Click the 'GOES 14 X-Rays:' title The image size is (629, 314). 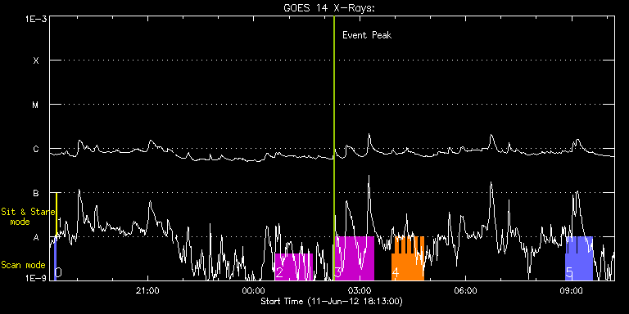(329, 9)
